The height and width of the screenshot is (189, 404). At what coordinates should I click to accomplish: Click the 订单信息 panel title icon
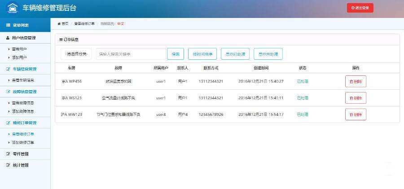(61, 40)
